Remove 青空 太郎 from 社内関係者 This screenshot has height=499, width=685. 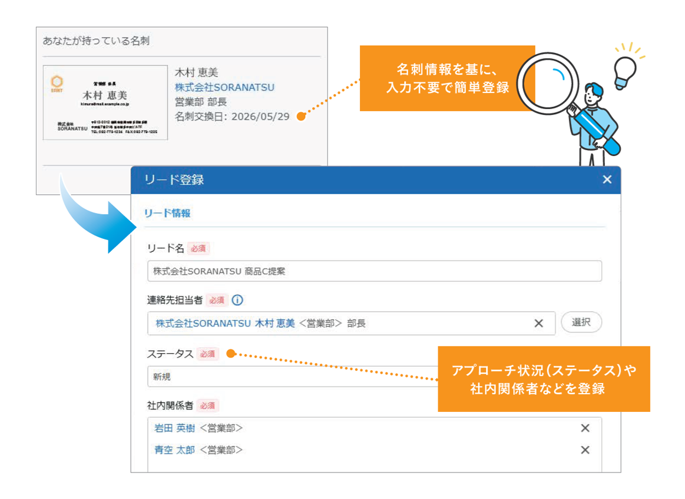click(585, 450)
